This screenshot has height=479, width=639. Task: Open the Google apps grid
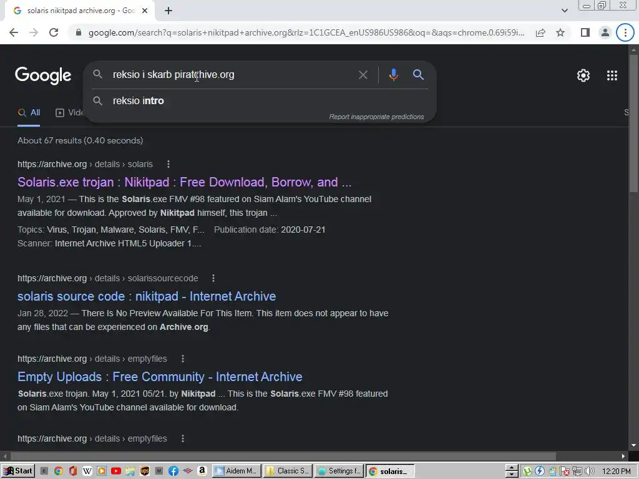click(612, 75)
